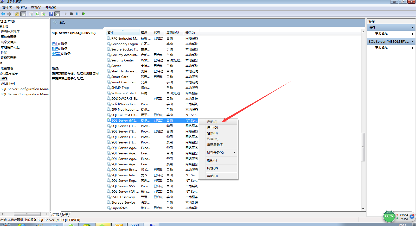Switch to the 标准 tab
Image resolution: width=416 pixels, height=226 pixels.
click(65, 214)
